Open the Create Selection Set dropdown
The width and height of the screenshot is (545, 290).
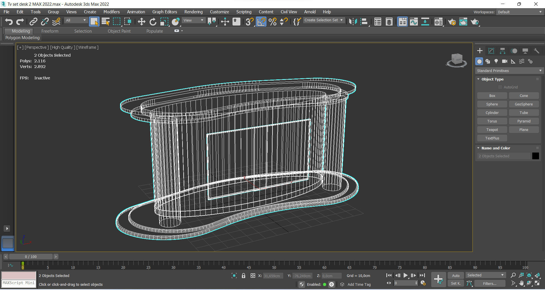click(324, 20)
